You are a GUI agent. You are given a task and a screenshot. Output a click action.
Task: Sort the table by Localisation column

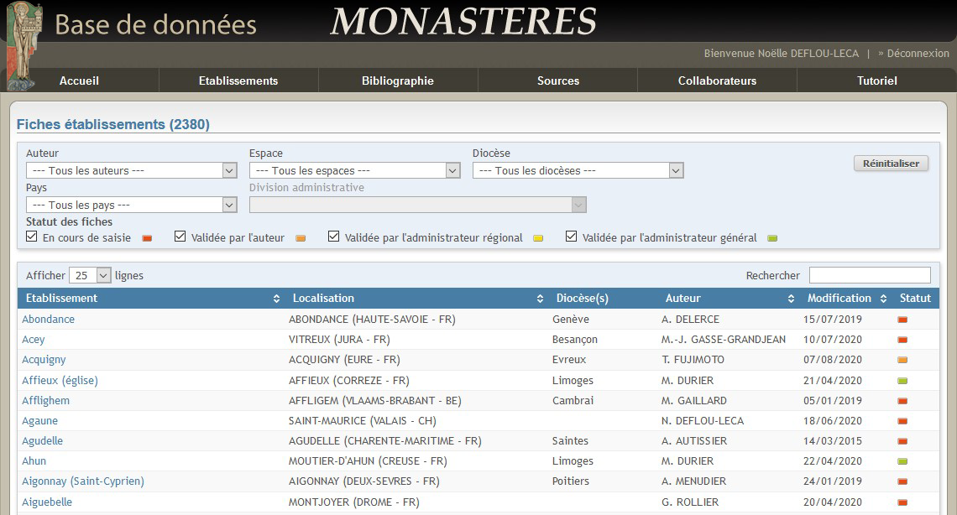click(541, 298)
